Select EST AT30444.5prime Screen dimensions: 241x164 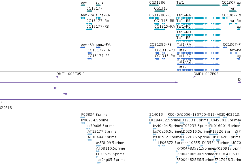tap(89, 140)
